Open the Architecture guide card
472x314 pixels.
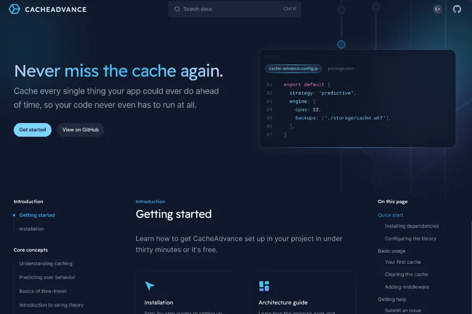(283, 302)
